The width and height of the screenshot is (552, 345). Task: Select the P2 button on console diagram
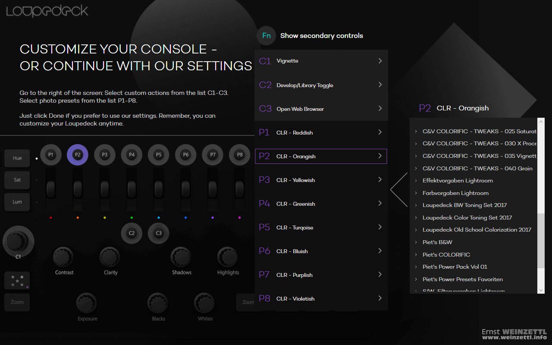click(x=78, y=155)
